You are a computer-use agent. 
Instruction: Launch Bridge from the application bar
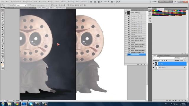91,2
